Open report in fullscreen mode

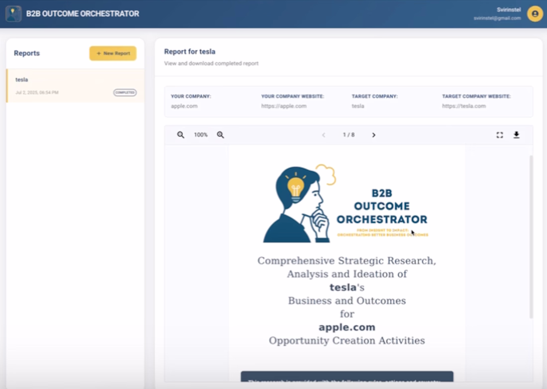[500, 135]
